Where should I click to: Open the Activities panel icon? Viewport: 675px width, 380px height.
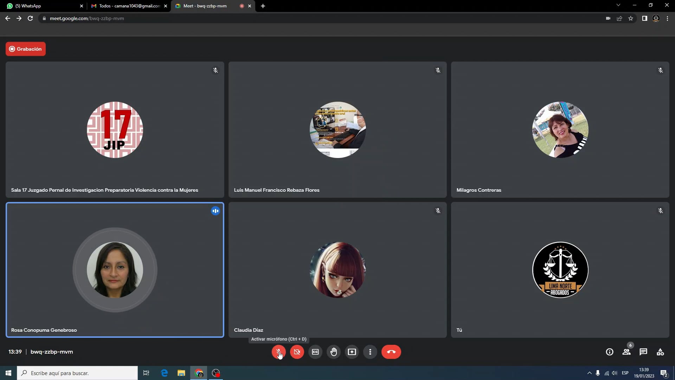[660, 352]
